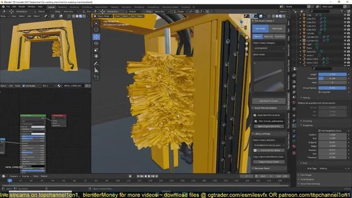Select the Rotate tool in main viewport toolbar

[x=96, y=43]
